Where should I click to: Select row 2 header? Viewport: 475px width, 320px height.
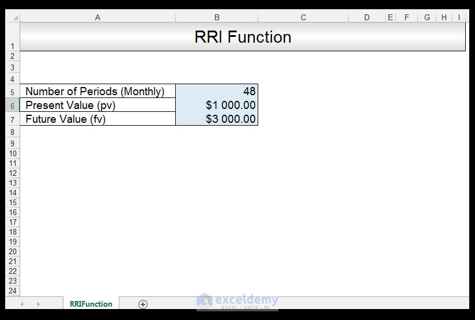[x=13, y=56]
